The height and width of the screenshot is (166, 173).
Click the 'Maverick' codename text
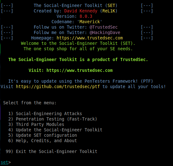[x=90, y=22]
